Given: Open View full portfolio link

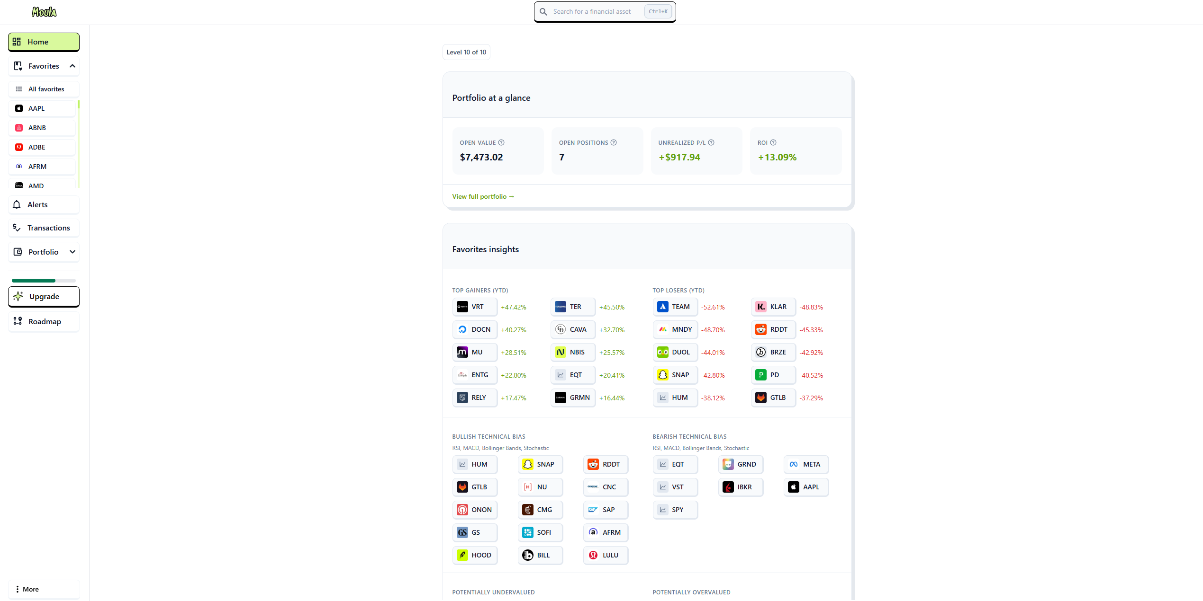Looking at the screenshot, I should tap(483, 196).
